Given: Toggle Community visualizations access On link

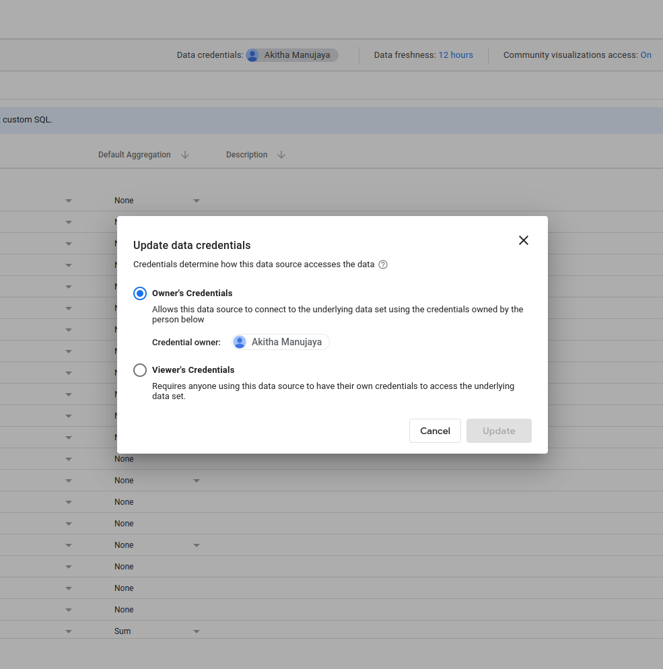Looking at the screenshot, I should pos(645,55).
